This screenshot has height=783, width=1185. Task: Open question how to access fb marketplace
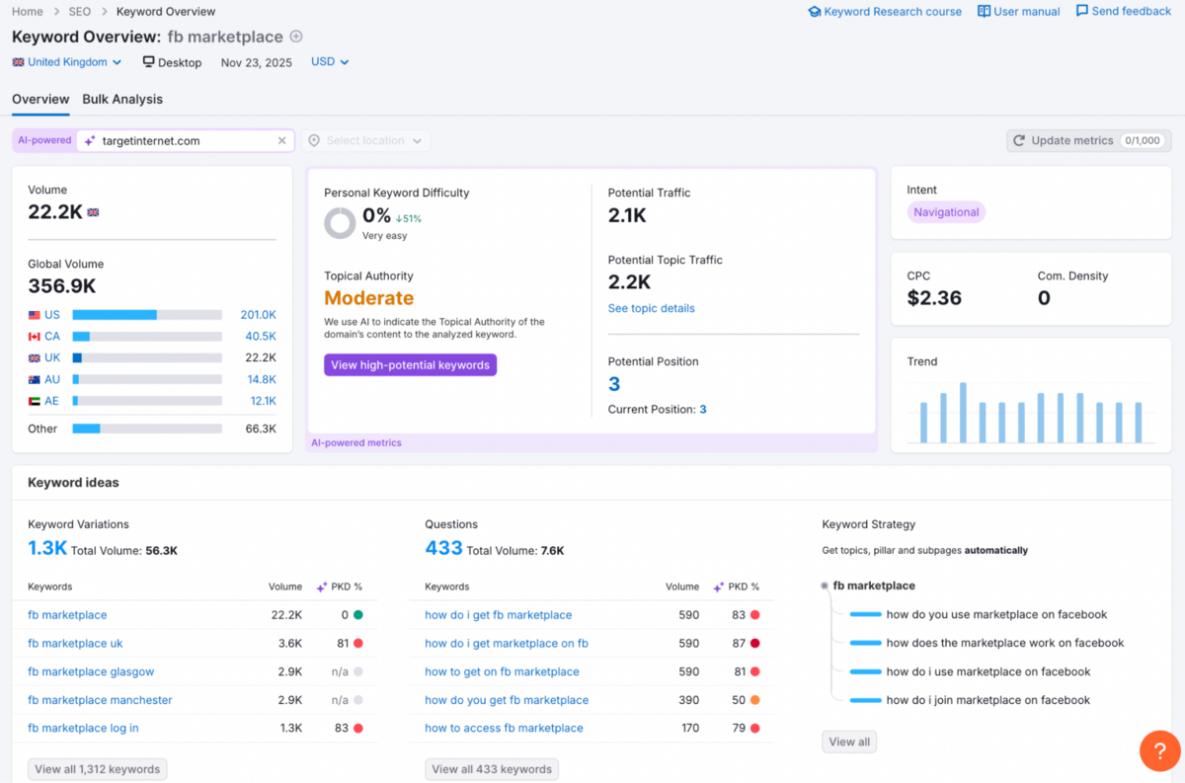pos(504,728)
